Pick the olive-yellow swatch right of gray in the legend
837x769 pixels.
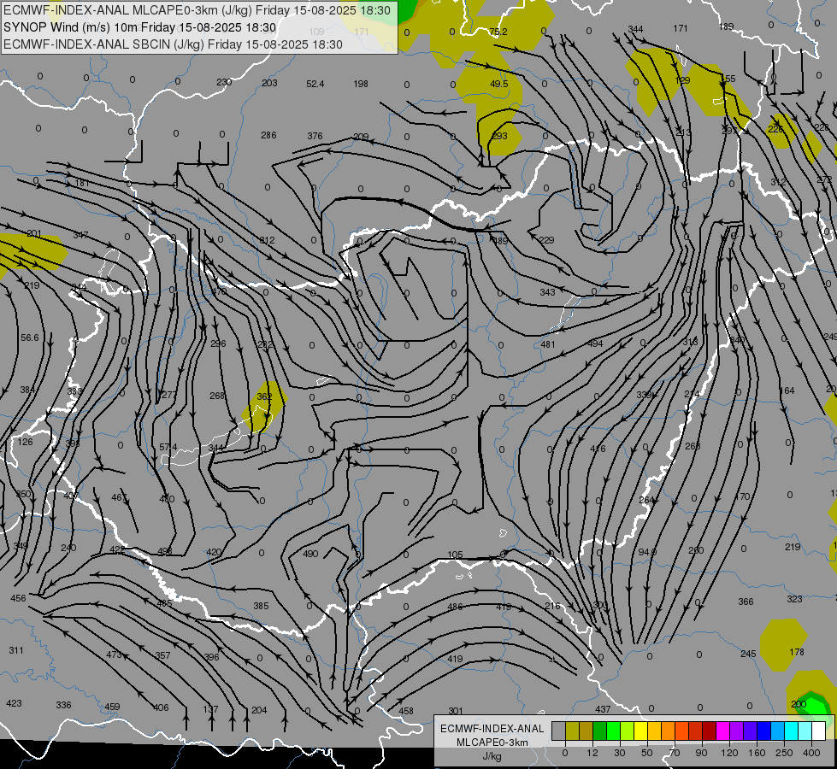[x=572, y=731]
